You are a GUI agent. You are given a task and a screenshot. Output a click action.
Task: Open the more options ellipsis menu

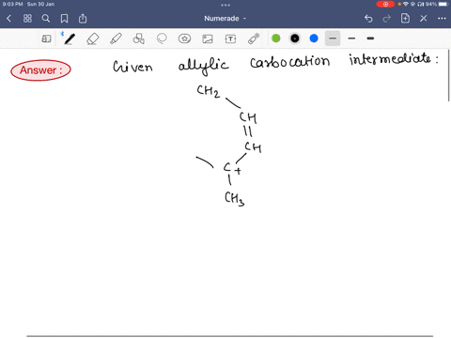[x=442, y=19]
